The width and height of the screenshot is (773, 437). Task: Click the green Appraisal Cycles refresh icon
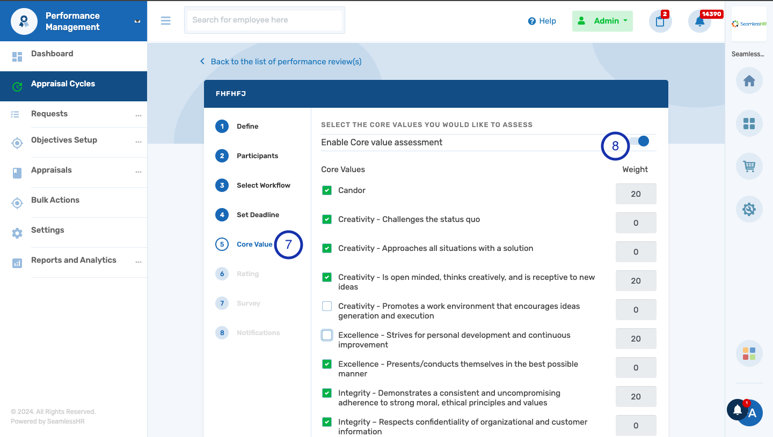tap(17, 86)
